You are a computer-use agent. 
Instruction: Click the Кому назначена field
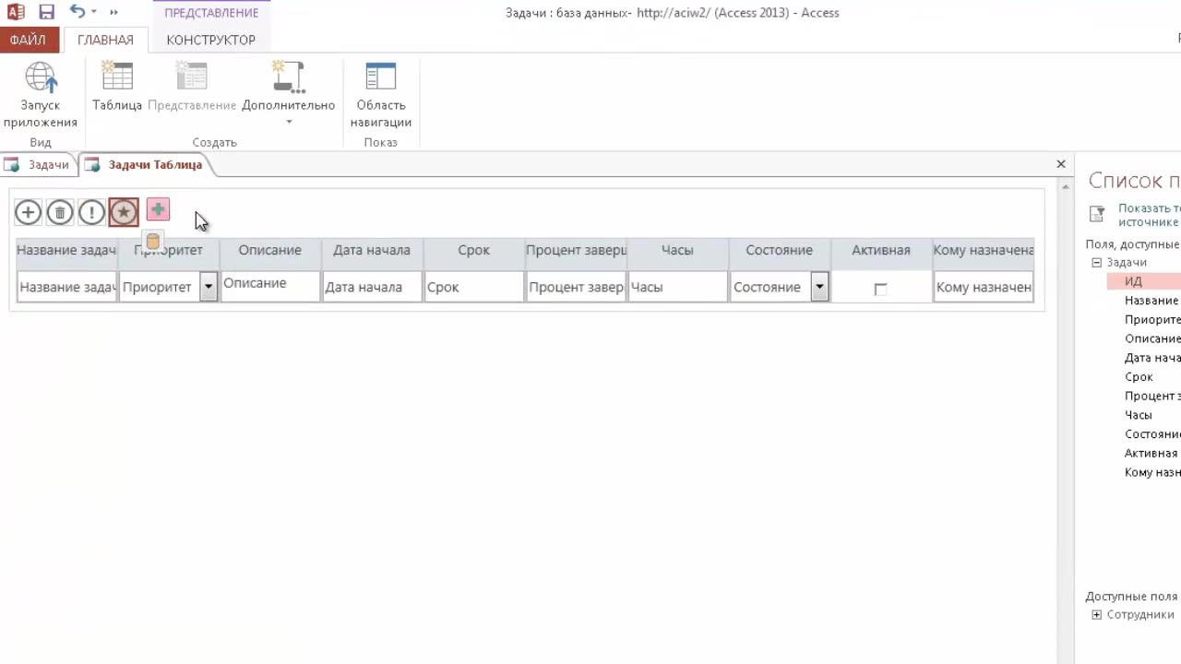click(983, 287)
